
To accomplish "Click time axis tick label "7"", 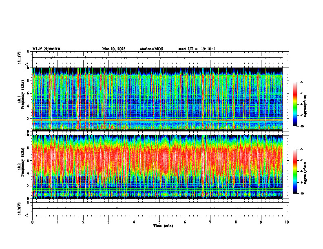I will point(210,222).
